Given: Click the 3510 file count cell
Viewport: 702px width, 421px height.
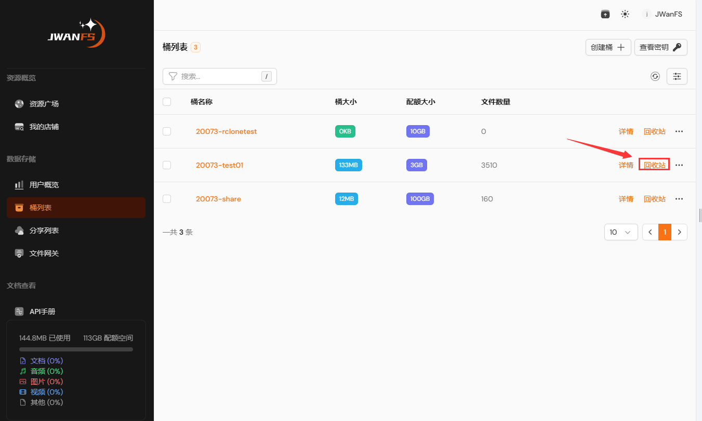Looking at the screenshot, I should (x=489, y=165).
